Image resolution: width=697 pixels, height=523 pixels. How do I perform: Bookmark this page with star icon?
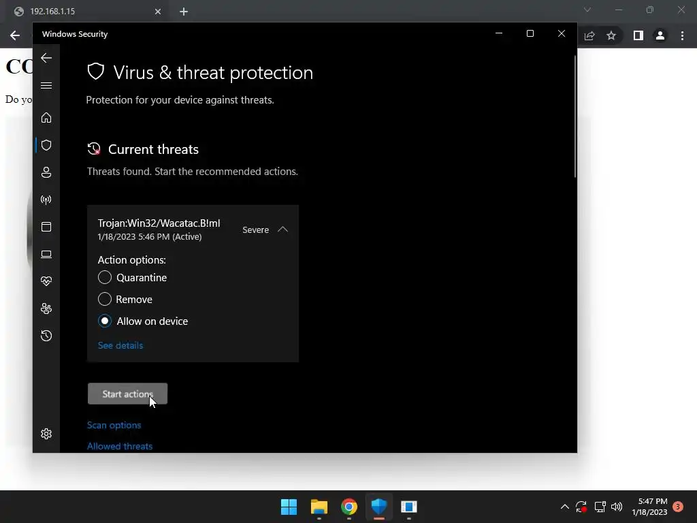click(x=611, y=35)
